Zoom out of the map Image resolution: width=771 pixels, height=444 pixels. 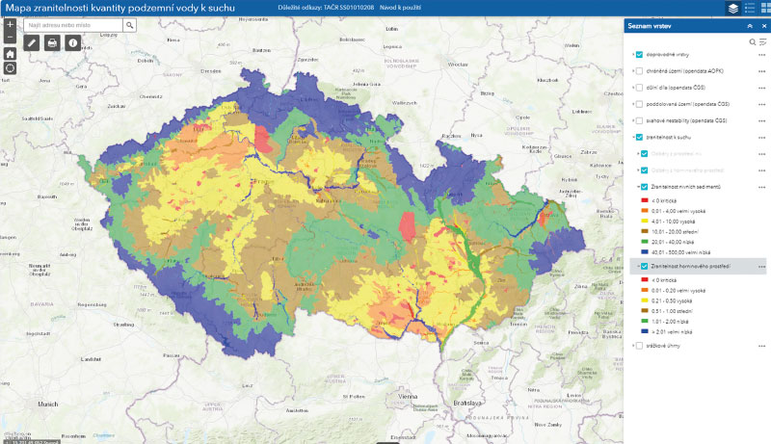tap(10, 38)
